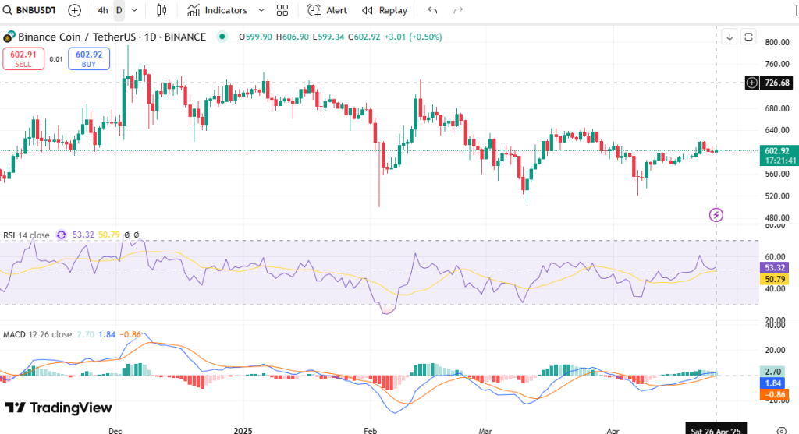This screenshot has height=434, width=799.
Task: Click the Sat 26 Apr '25 date label
Action: tap(716, 429)
